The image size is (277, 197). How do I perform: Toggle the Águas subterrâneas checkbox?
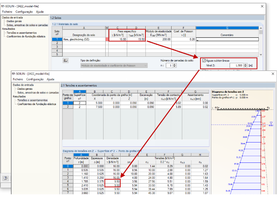[204, 60]
